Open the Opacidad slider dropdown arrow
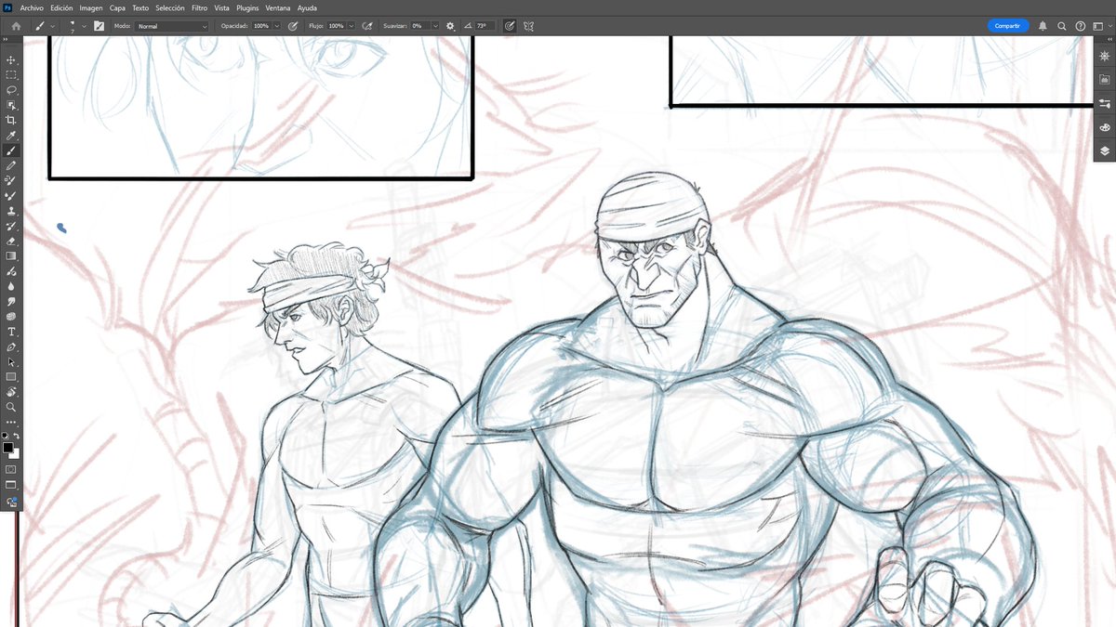This screenshot has width=1116, height=627. pyautogui.click(x=277, y=26)
